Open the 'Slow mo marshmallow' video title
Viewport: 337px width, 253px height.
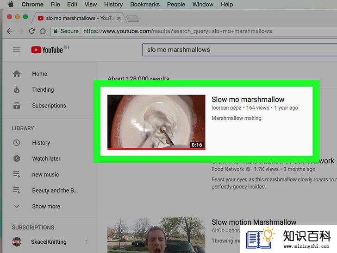(x=248, y=99)
